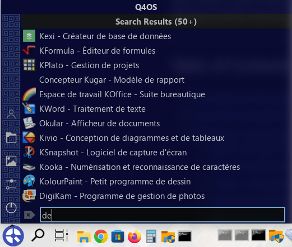Open the pictures sidebar icon

pyautogui.click(x=11, y=161)
